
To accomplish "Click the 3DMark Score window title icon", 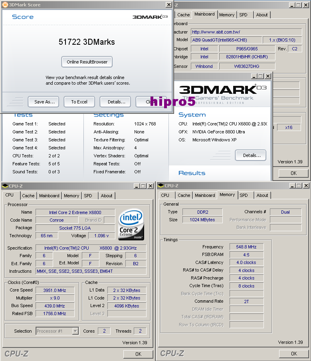I will pyautogui.click(x=5, y=5).
